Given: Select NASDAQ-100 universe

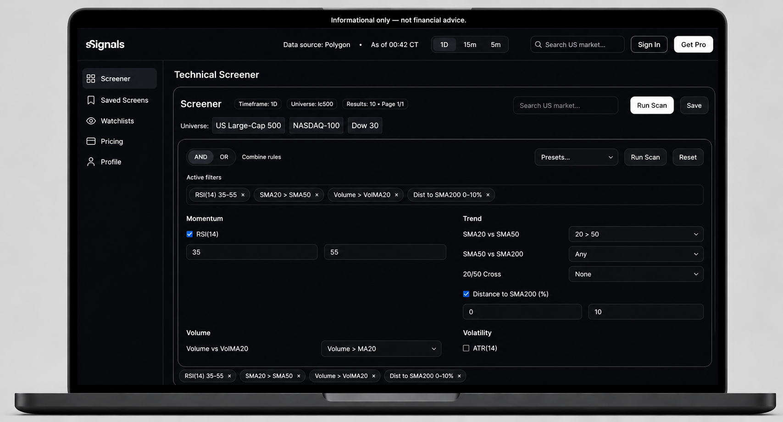Looking at the screenshot, I should click(316, 126).
